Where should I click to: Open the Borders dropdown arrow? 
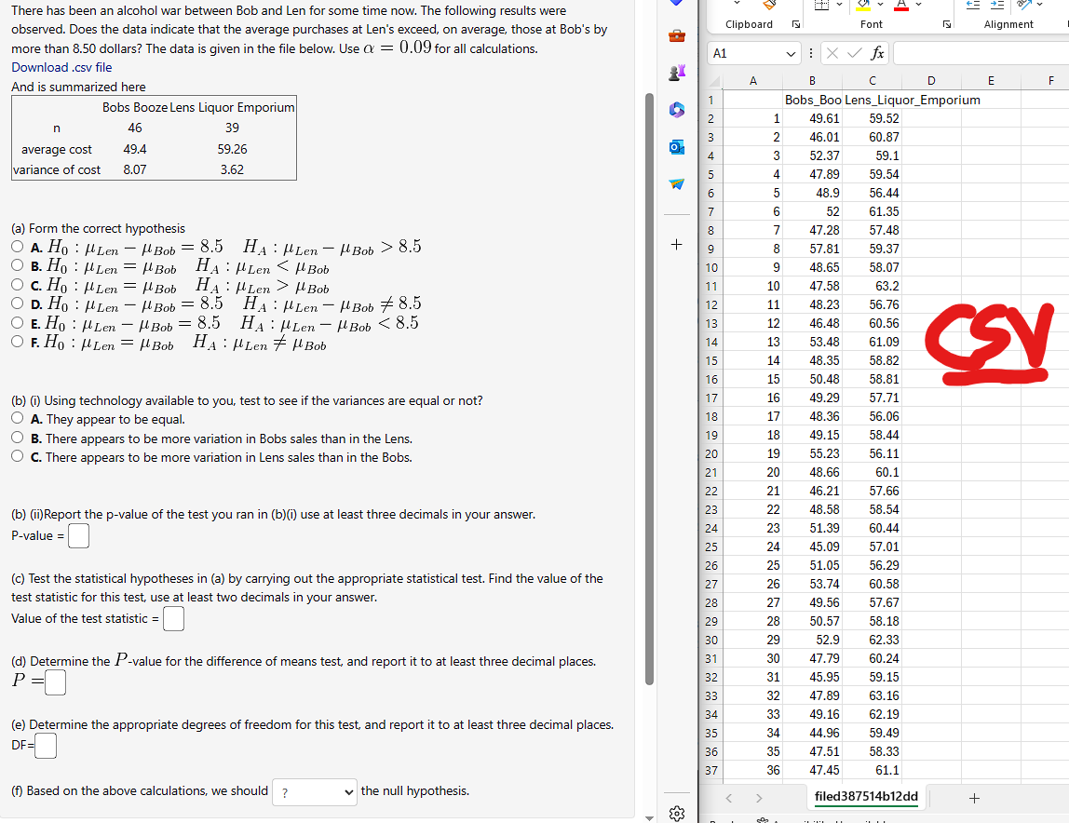(x=839, y=5)
